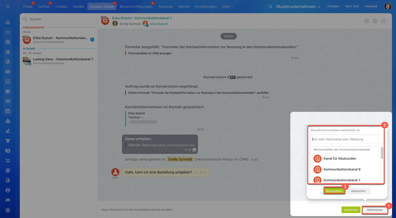
Task: Click the user avatar at top right
Action: 388,6
